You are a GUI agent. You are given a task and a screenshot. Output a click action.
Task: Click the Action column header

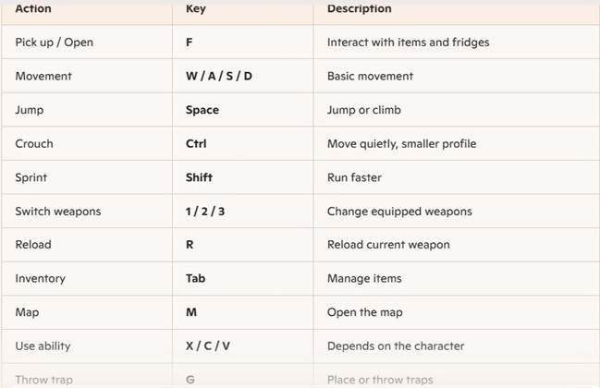pyautogui.click(x=33, y=9)
